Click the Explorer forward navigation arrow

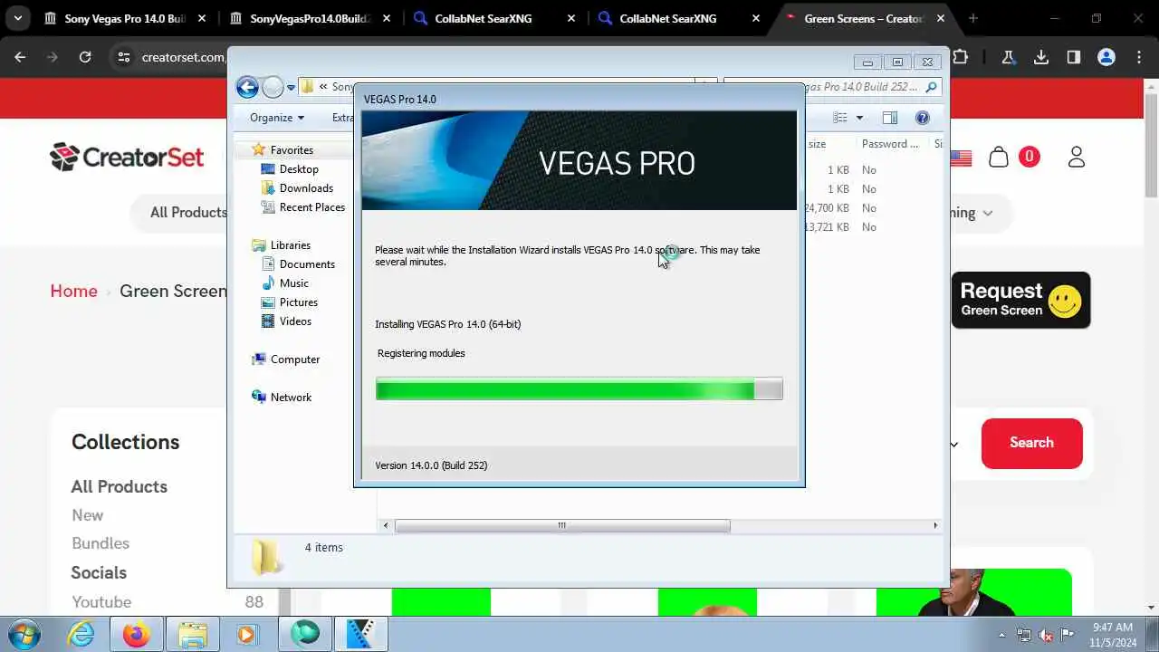pos(273,87)
